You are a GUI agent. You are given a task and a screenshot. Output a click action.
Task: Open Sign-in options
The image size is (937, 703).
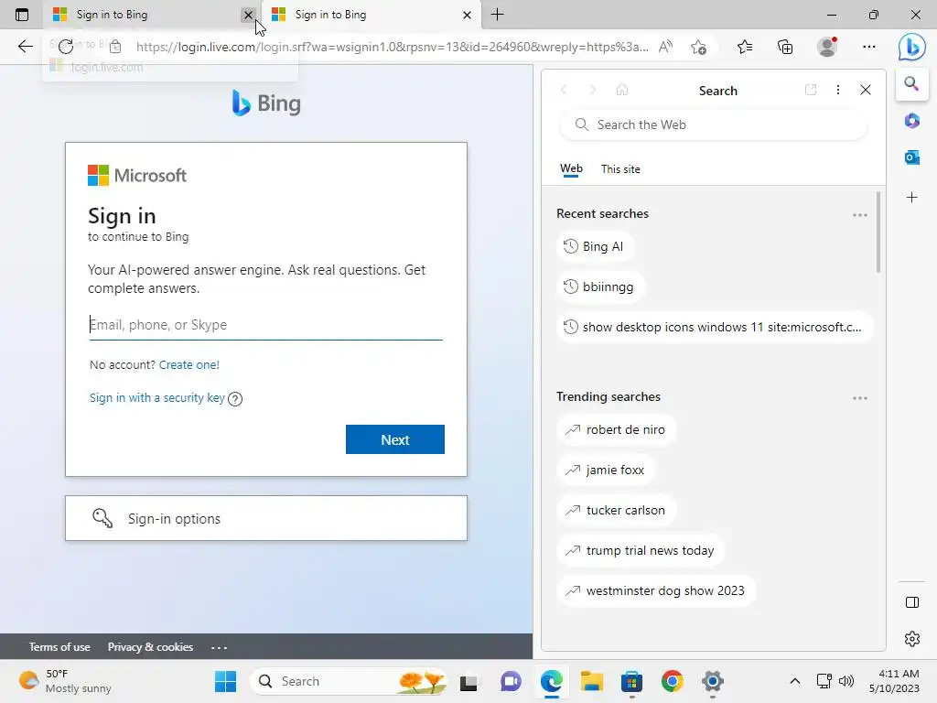click(x=266, y=518)
